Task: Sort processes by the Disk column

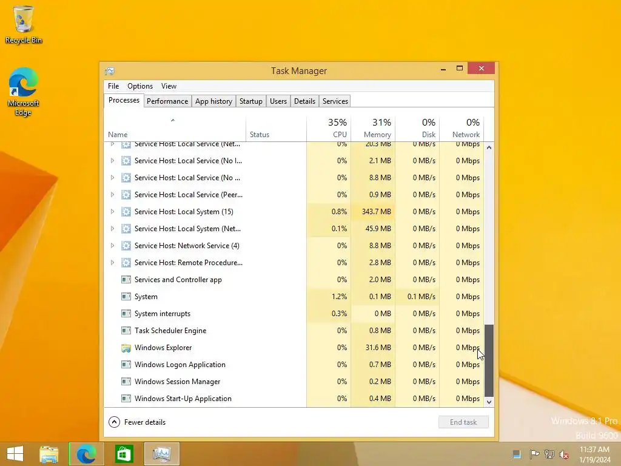Action: pyautogui.click(x=417, y=129)
